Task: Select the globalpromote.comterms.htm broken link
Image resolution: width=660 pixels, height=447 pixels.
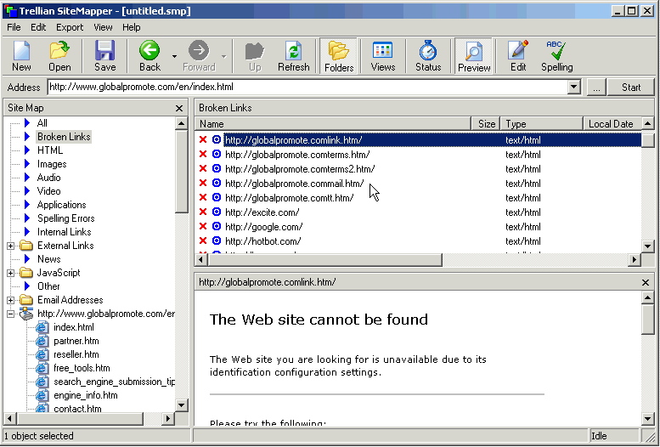Action: click(297, 155)
